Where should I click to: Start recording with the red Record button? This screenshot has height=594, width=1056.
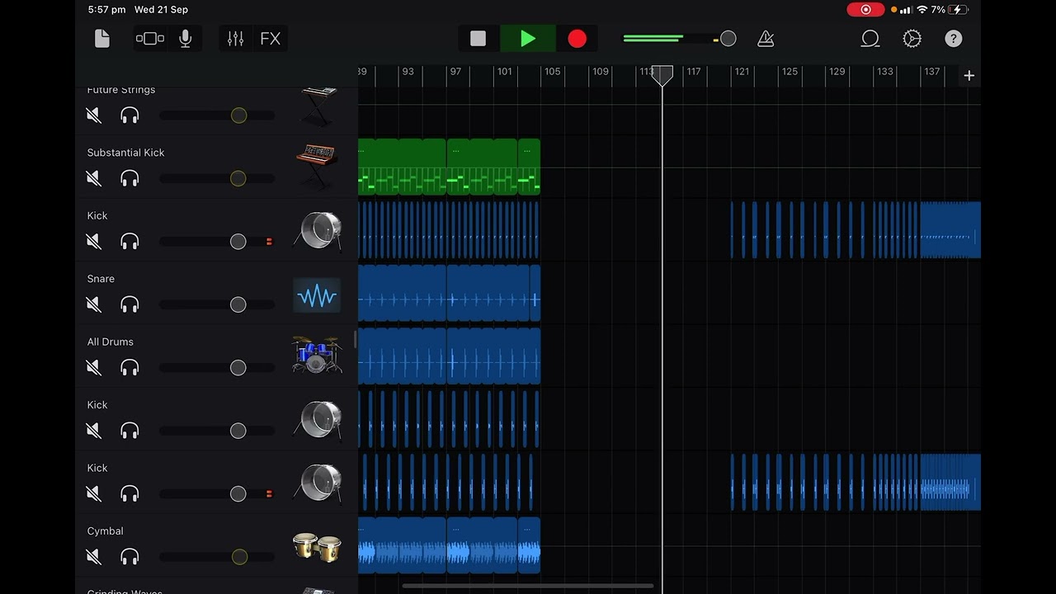(577, 39)
